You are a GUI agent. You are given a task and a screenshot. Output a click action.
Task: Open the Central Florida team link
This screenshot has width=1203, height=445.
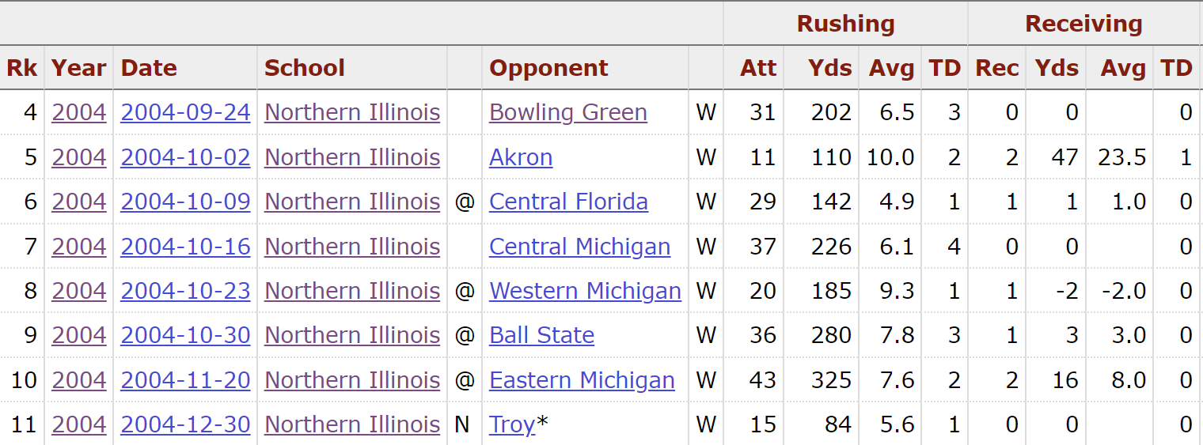tap(568, 202)
